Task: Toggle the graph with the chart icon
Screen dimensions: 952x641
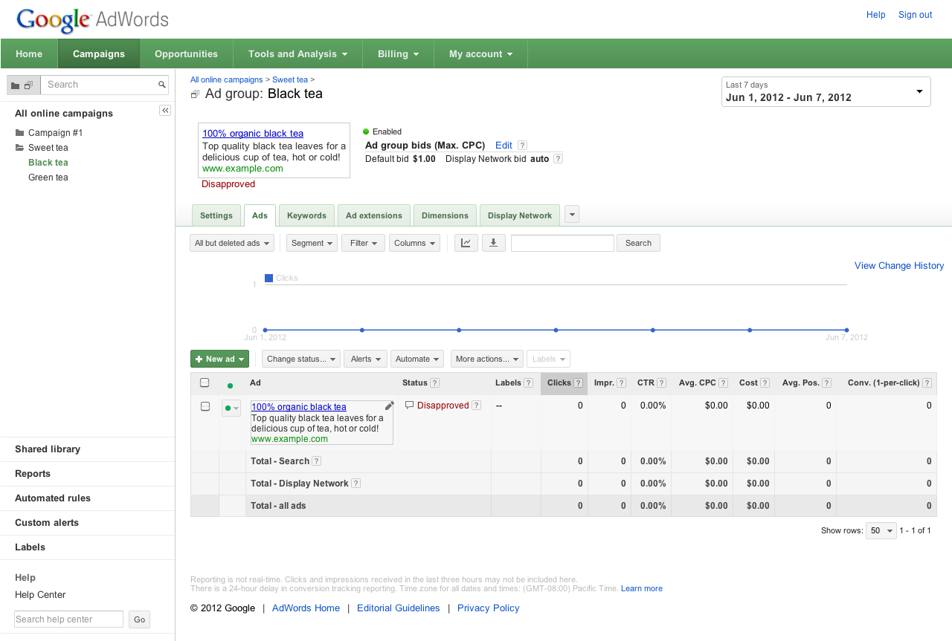Action: (466, 243)
